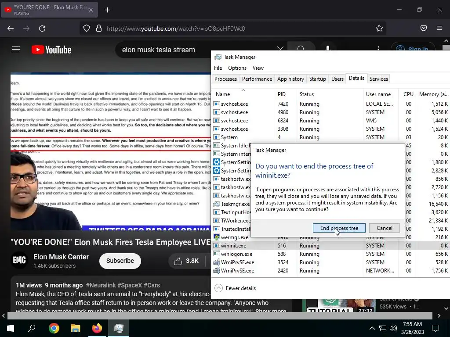Open the #Neuralink hashtag link

pyautogui.click(x=101, y=285)
